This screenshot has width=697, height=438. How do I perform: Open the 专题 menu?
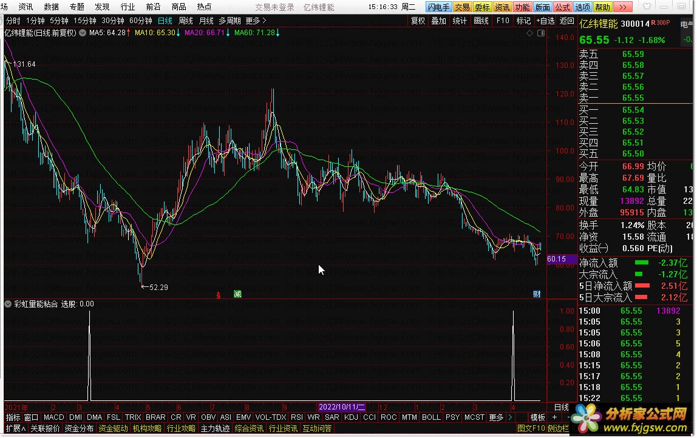click(77, 7)
